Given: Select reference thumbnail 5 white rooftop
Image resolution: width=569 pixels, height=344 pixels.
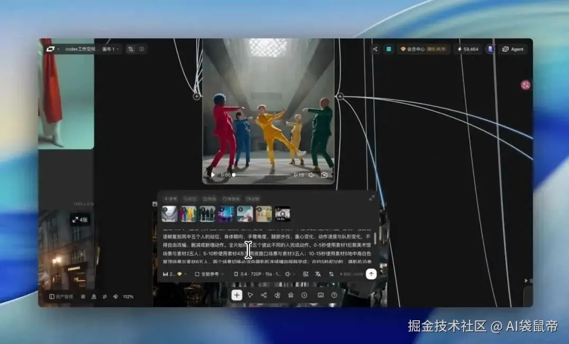Looking at the screenshot, I should (x=245, y=214).
